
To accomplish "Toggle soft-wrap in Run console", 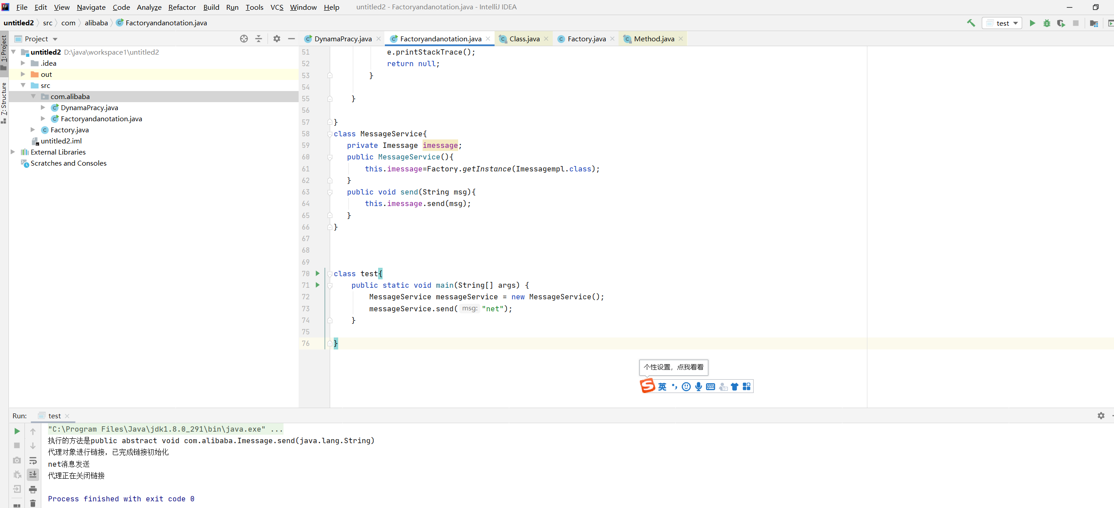I will [33, 460].
